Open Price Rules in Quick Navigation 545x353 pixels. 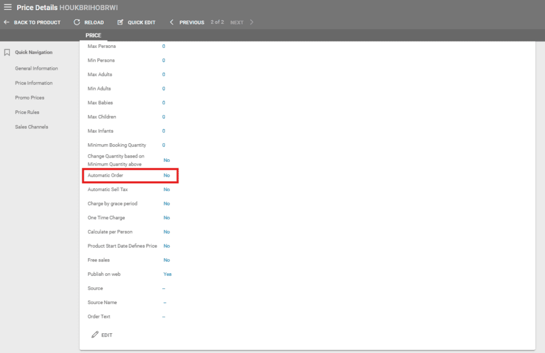point(27,112)
